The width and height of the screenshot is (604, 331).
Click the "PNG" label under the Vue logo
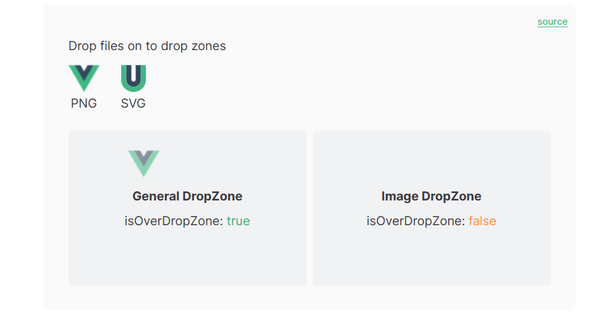[83, 103]
